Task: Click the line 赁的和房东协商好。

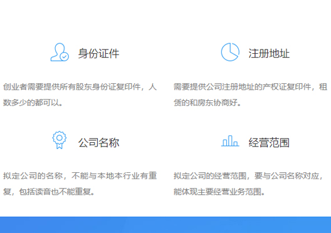Action: pyautogui.click(x=208, y=103)
